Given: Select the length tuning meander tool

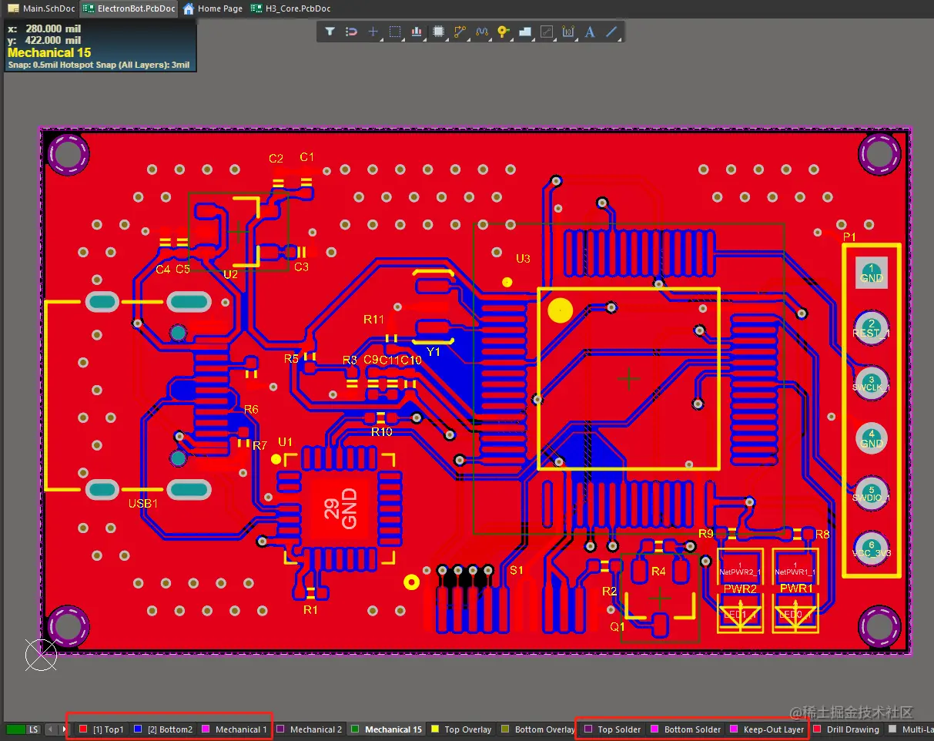Looking at the screenshot, I should 482,32.
